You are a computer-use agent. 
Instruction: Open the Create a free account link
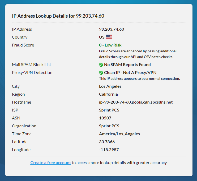pos(50,163)
